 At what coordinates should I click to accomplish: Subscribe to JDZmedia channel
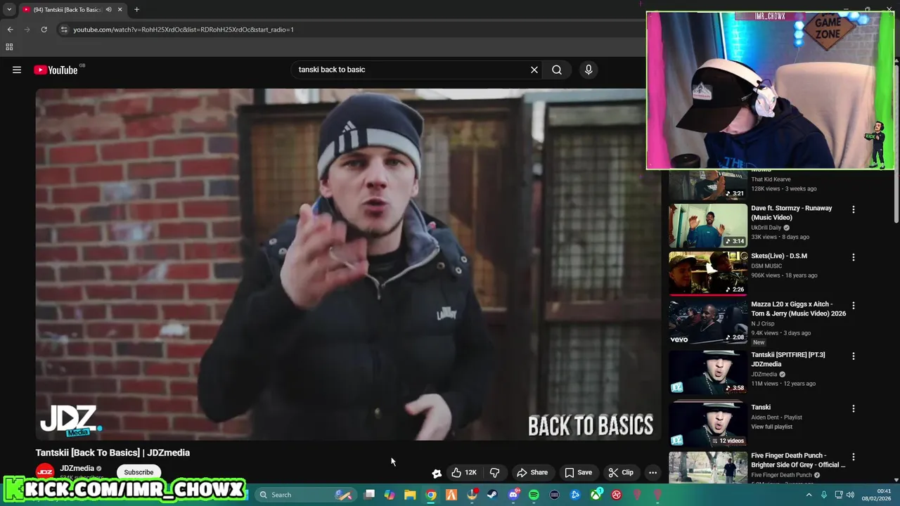click(x=139, y=472)
